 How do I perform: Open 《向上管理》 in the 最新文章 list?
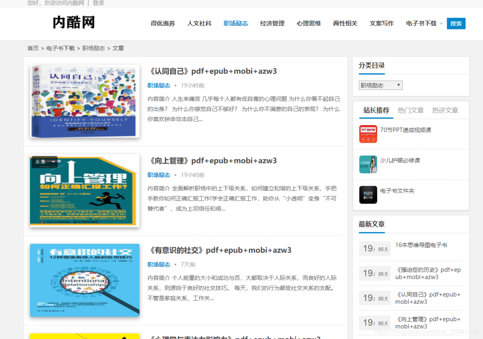428,322
